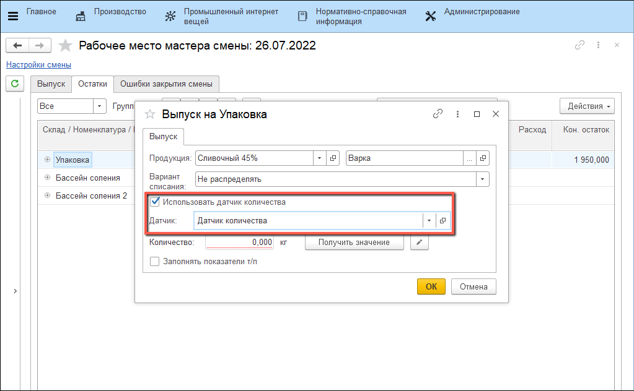Expand the Бассейн соления tree row
The image size is (634, 391).
tap(47, 178)
